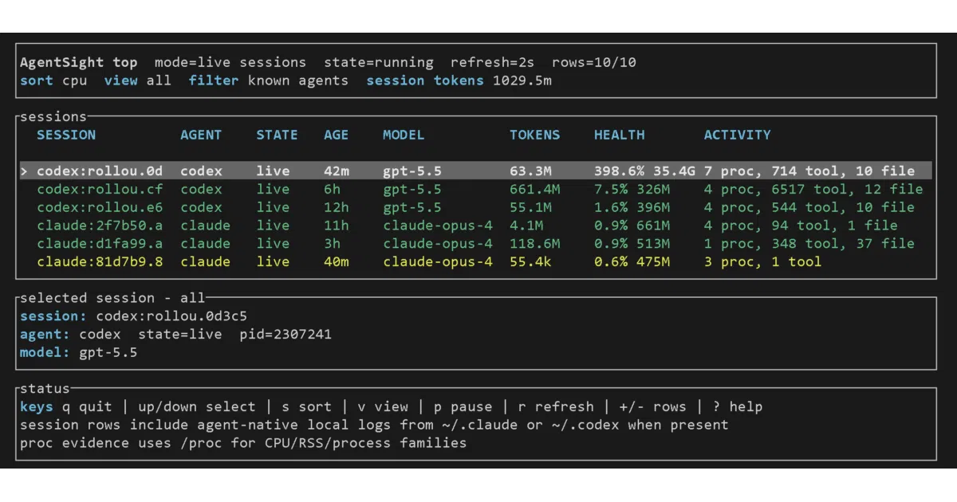Screen dimensions: 957x502
Task: Click the 12h age value
Action: [337, 207]
